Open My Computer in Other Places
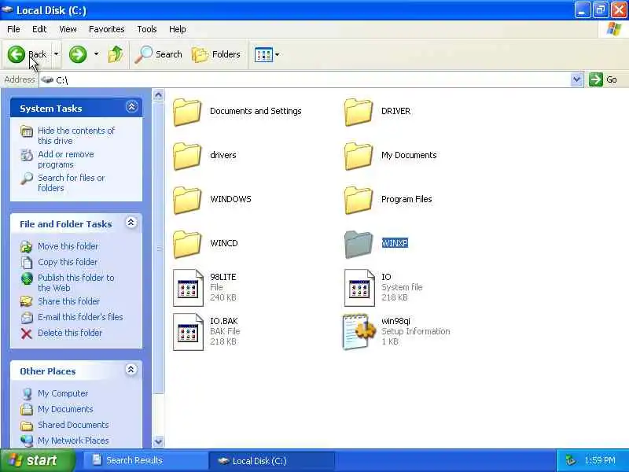Viewport: 629px width, 472px height. 63,393
